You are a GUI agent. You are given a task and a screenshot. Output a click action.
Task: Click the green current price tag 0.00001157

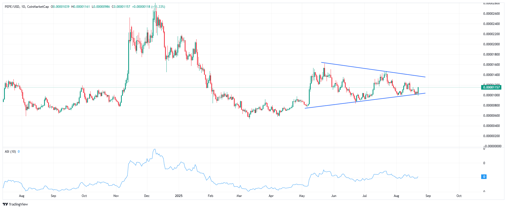pos(491,87)
